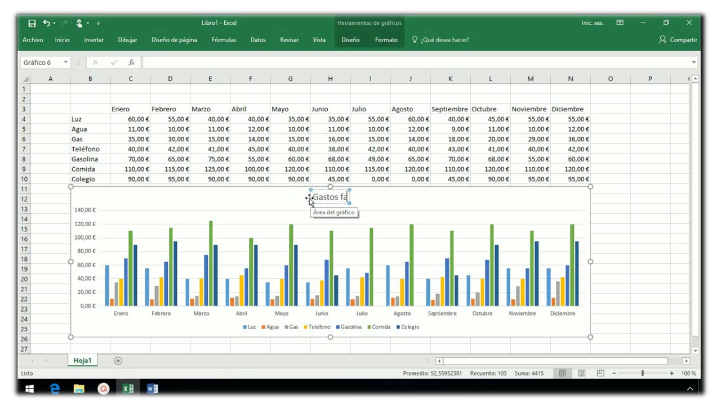Switch to Page Layout view icon
The width and height of the screenshot is (721, 405).
[581, 373]
